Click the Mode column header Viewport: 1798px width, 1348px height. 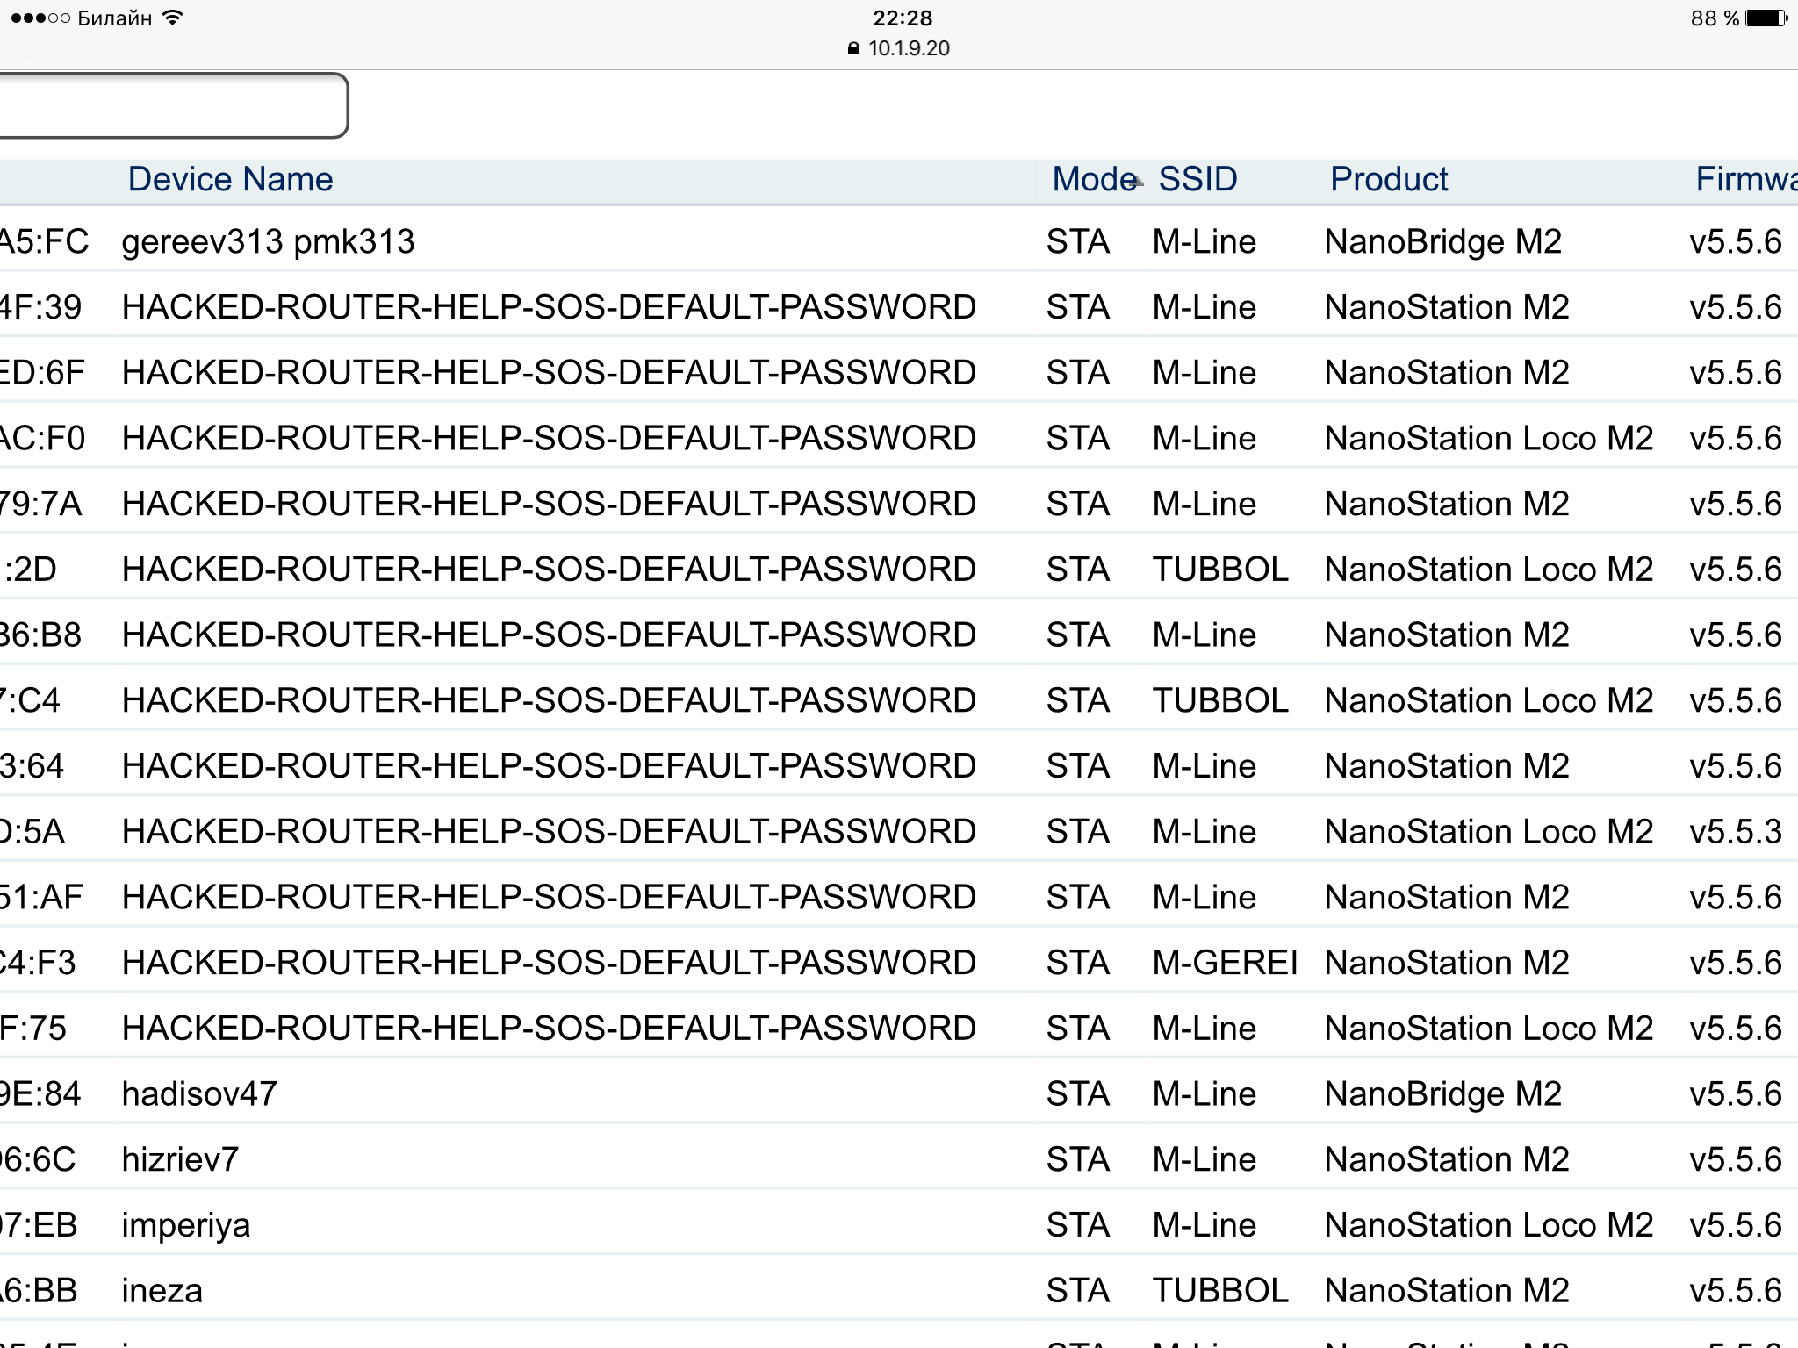[x=1094, y=179]
